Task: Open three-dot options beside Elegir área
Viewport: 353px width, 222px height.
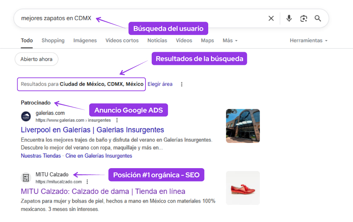Action: (182, 84)
